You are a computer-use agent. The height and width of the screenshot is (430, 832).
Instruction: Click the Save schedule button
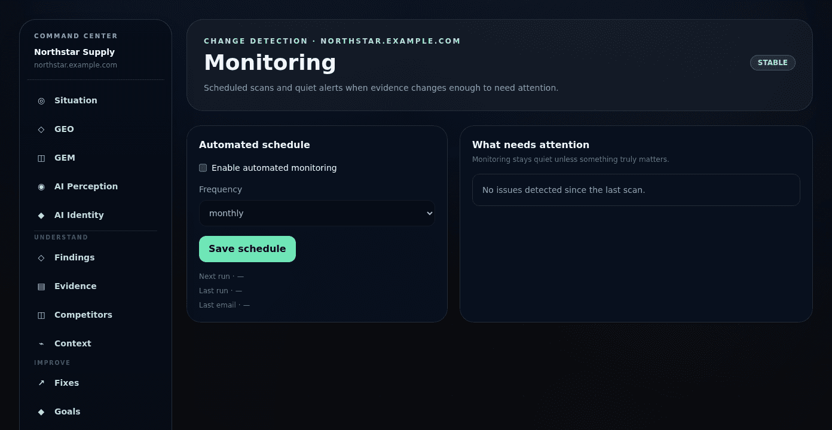(x=247, y=249)
